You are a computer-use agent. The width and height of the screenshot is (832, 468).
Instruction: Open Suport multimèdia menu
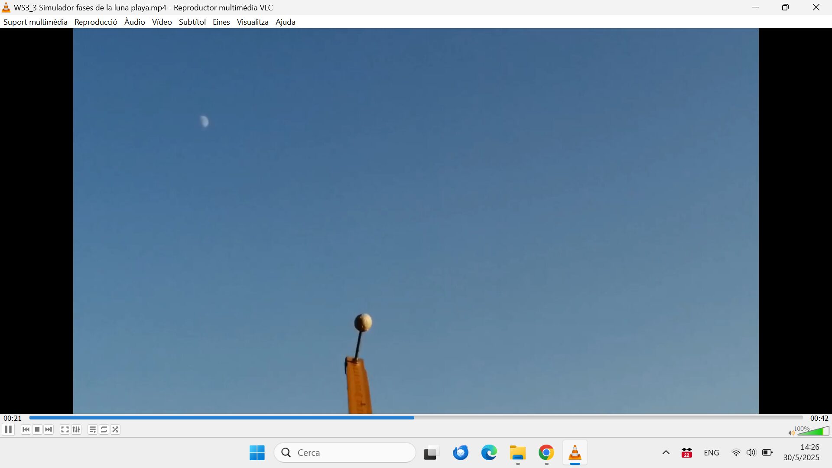36,22
